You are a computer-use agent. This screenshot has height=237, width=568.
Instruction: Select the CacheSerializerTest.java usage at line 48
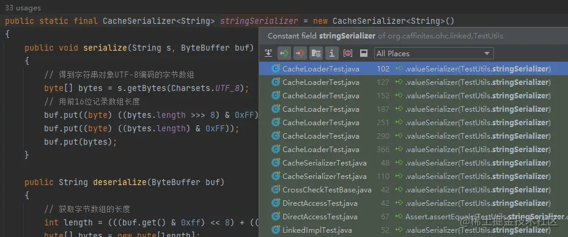413,163
